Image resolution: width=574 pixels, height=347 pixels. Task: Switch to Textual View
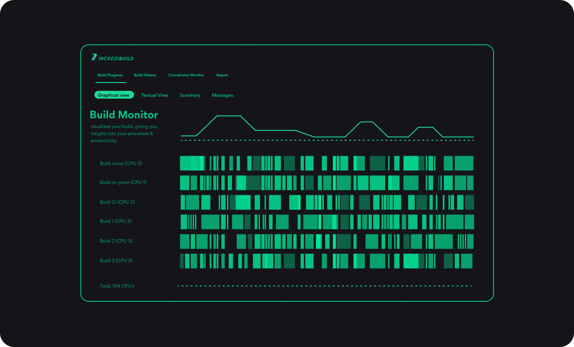click(155, 95)
